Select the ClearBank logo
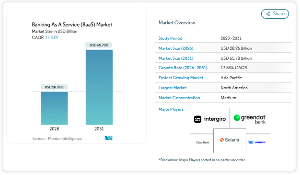The image size is (300, 175). [202, 143]
